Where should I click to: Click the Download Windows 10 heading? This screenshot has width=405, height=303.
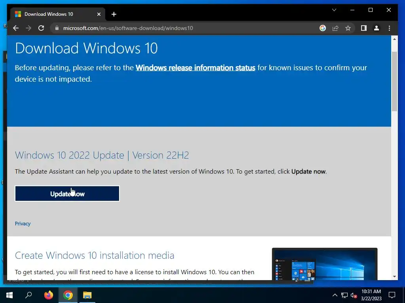86,48
